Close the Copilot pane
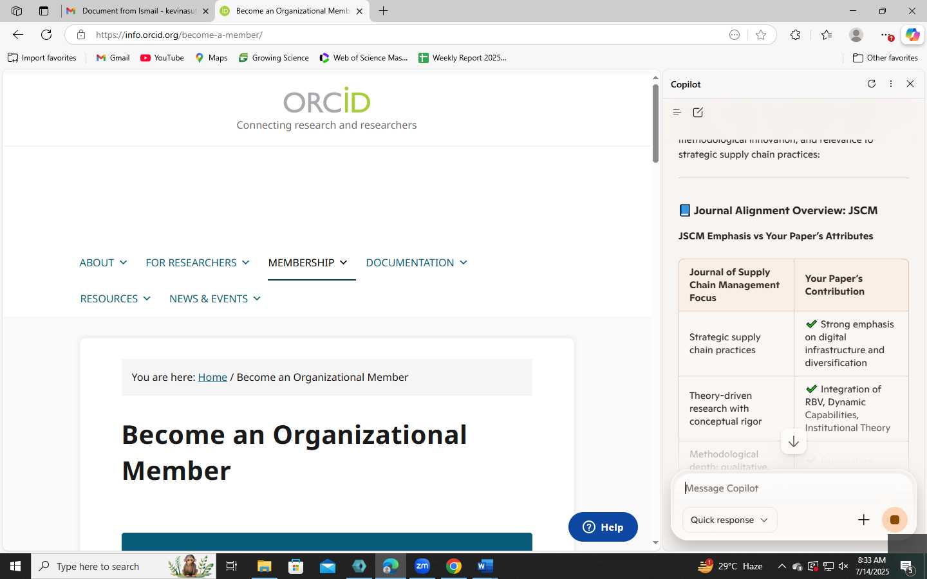The width and height of the screenshot is (927, 579). click(910, 84)
